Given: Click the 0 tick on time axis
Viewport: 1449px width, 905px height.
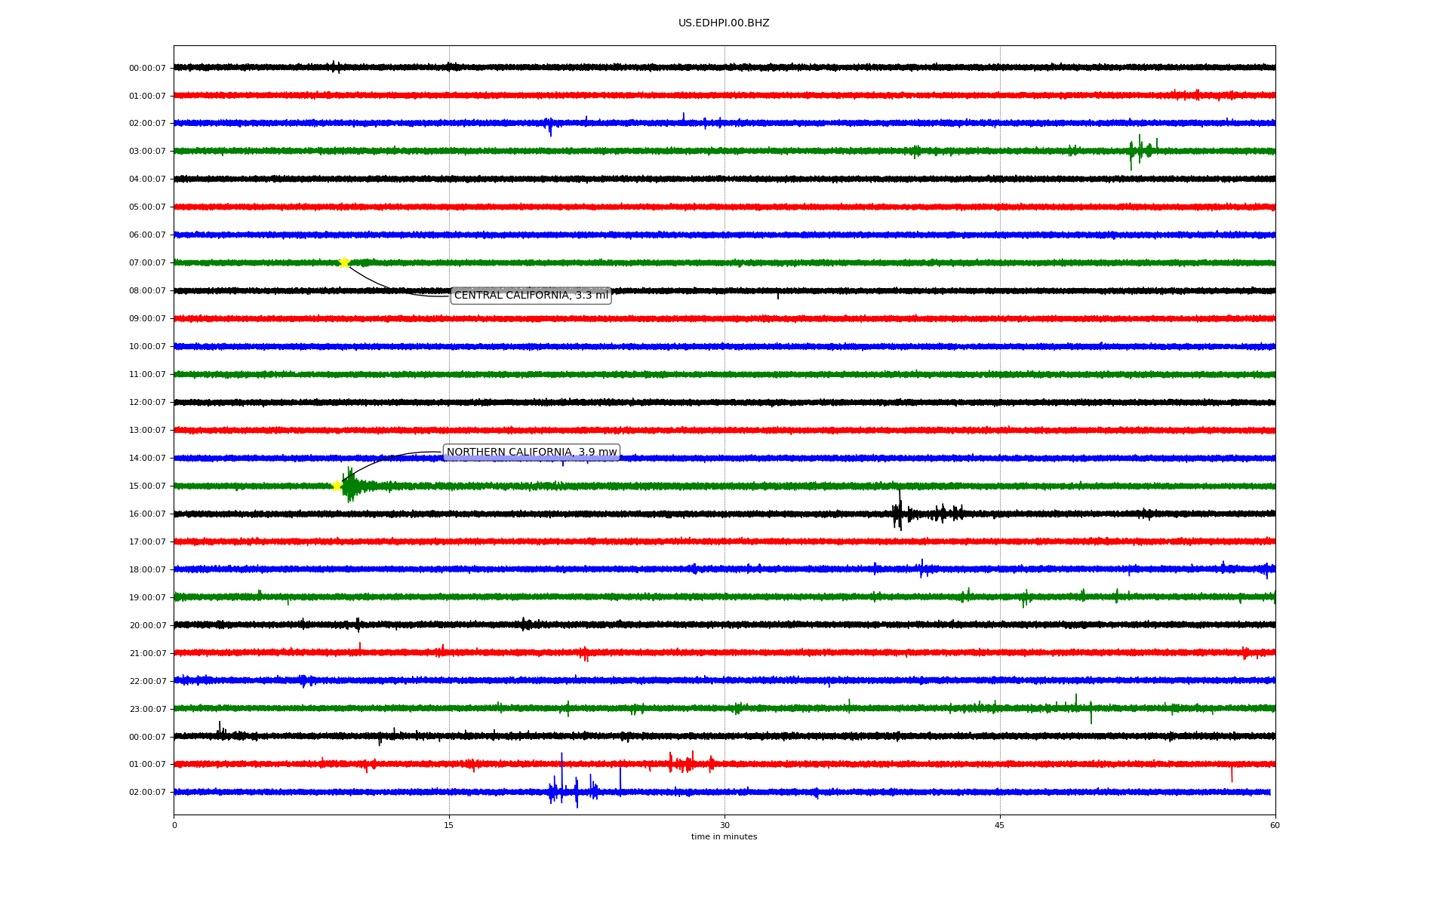Looking at the screenshot, I should click(174, 825).
